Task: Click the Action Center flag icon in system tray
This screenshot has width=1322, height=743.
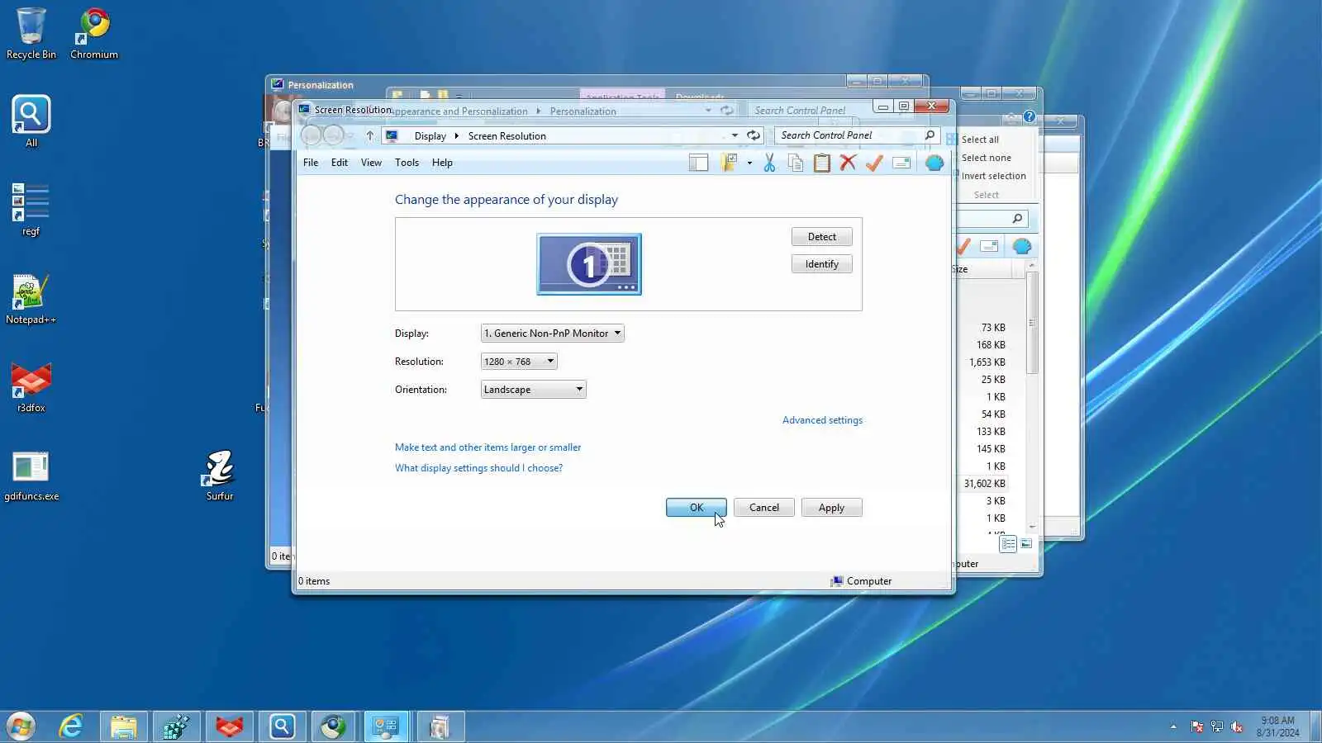Action: [1196, 726]
